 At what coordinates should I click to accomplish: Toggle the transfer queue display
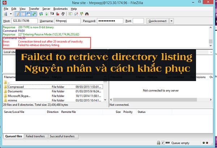point(34,14)
